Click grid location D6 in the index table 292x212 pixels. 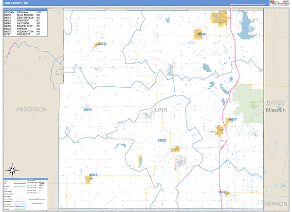[x=38, y=15]
